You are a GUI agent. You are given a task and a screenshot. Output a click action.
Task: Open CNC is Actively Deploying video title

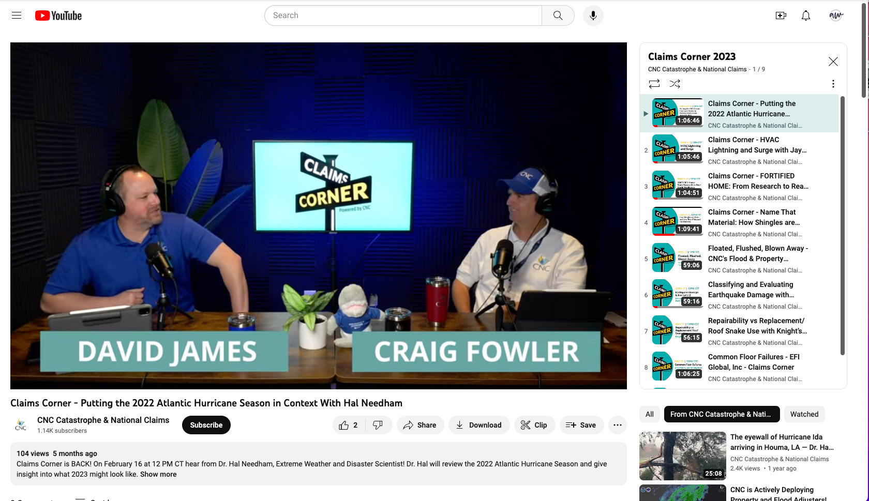[x=778, y=494]
